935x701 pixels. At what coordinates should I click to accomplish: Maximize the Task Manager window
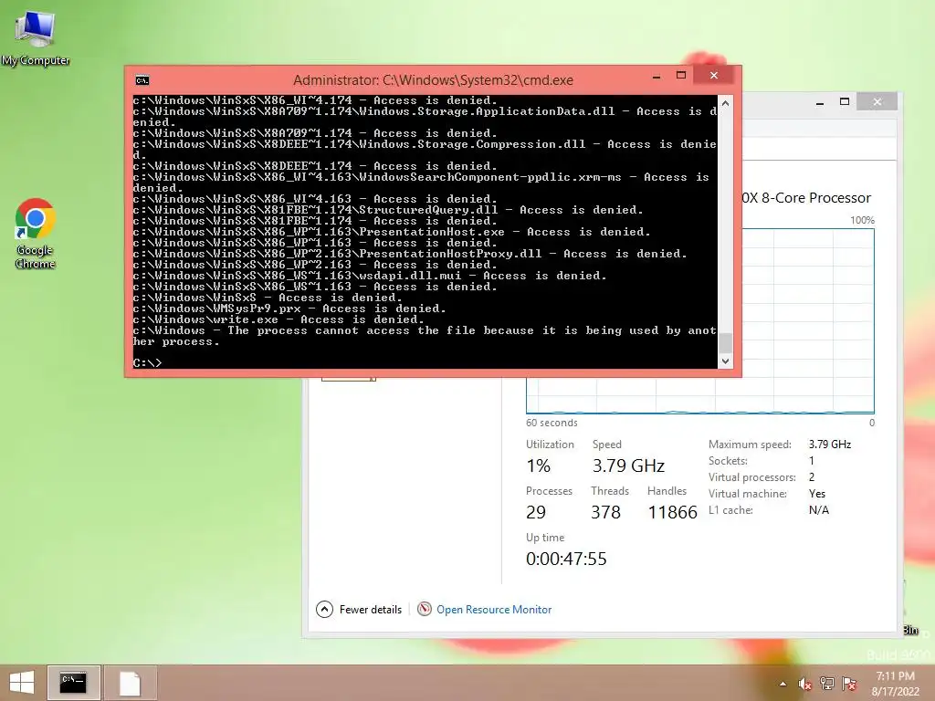click(845, 102)
